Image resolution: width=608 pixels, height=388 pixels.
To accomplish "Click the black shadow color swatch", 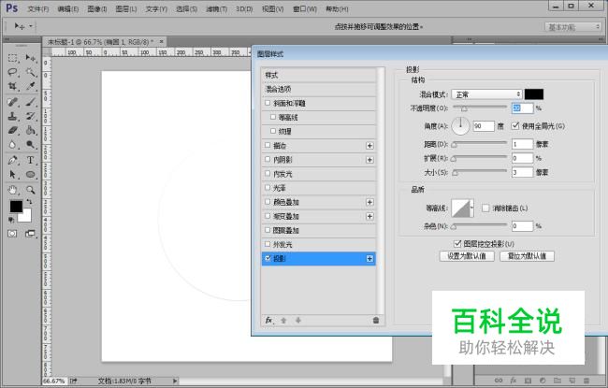I will coord(534,94).
